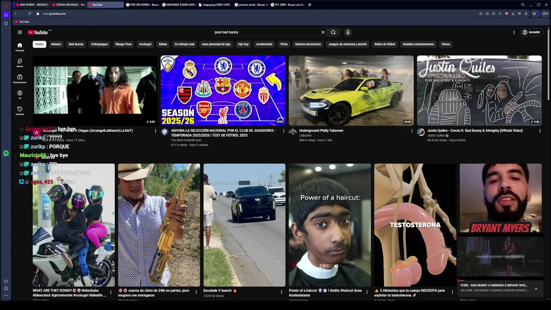Screen dimensions: 551x310
Task: Open options for the cuerno de chivo short
Action: pos(196,292)
